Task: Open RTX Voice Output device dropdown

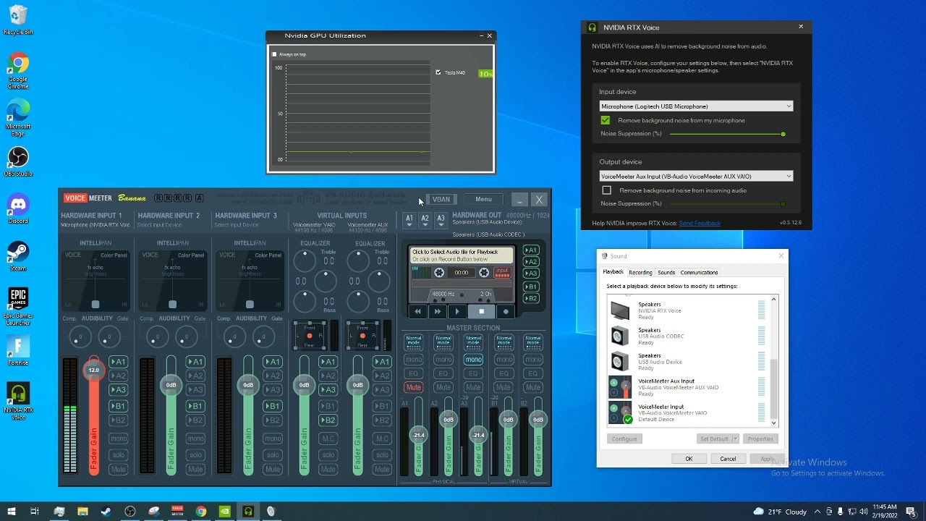Action: click(x=695, y=177)
